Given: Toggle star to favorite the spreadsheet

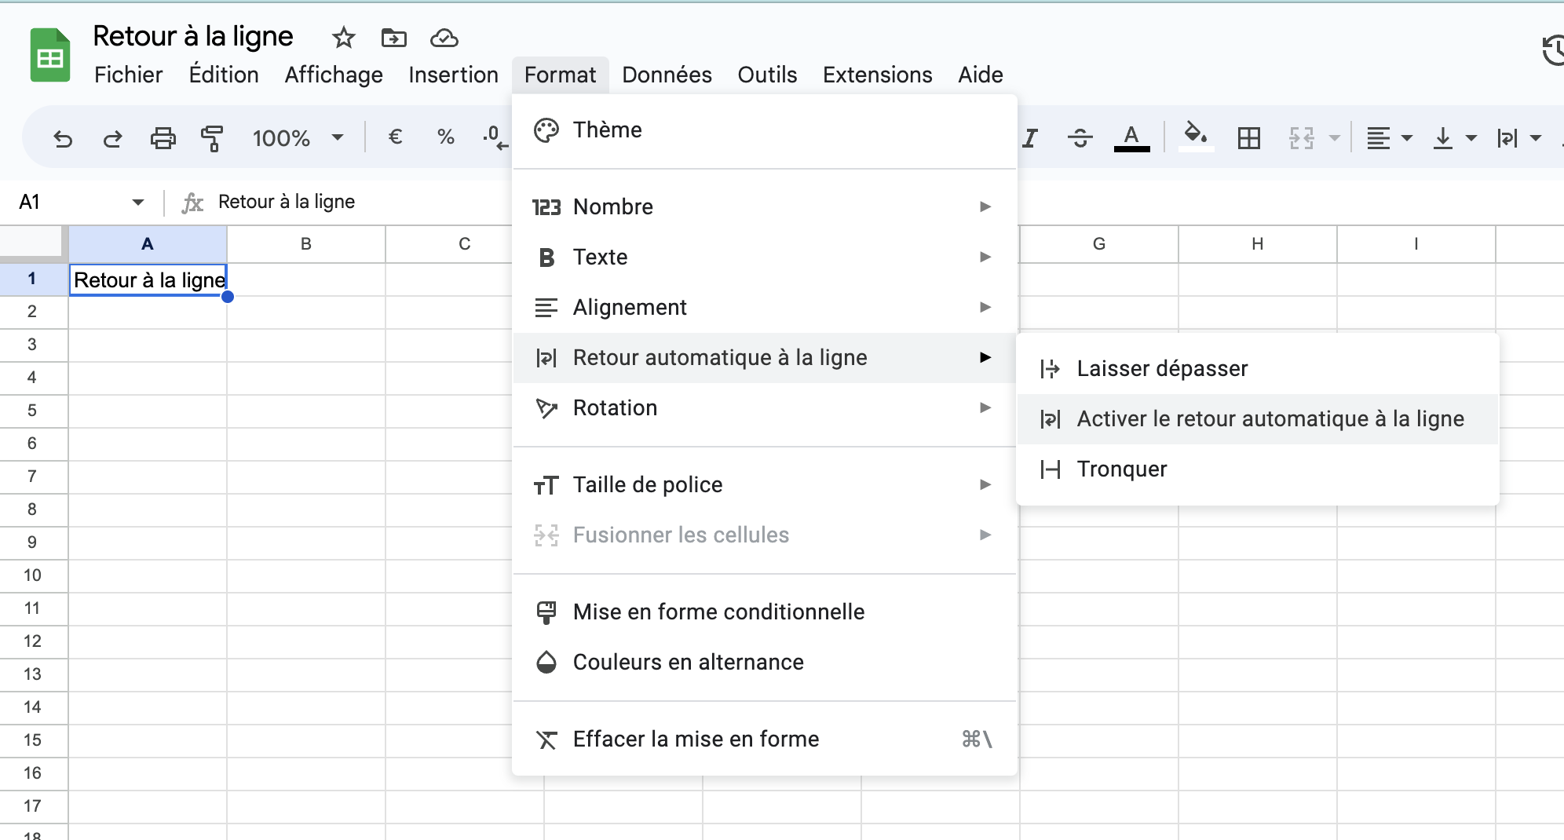Looking at the screenshot, I should (x=343, y=38).
